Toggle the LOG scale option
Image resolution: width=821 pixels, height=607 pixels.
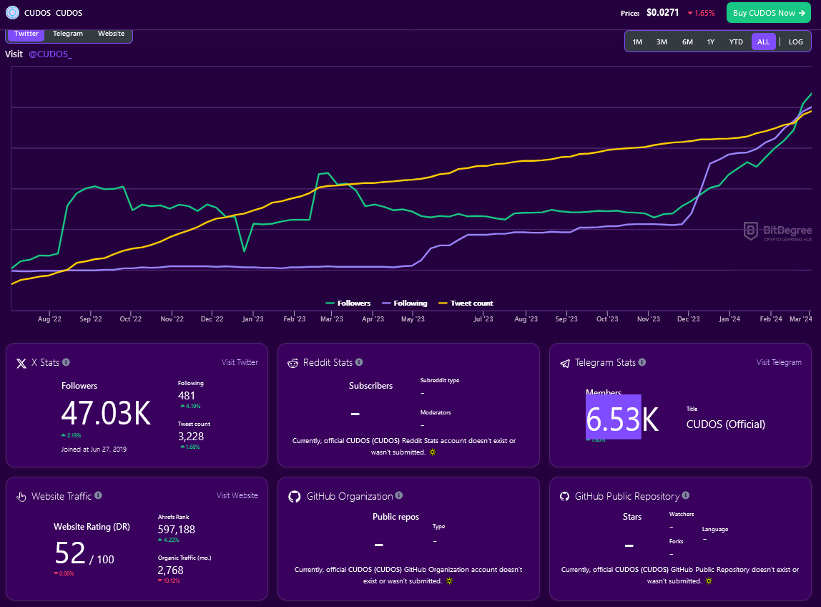pos(796,42)
